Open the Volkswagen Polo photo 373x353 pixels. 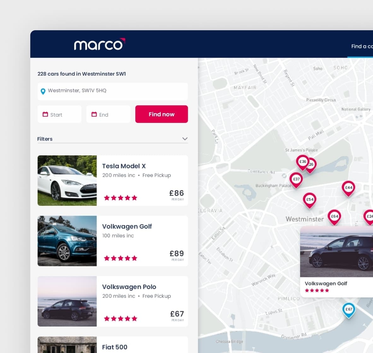pyautogui.click(x=67, y=301)
